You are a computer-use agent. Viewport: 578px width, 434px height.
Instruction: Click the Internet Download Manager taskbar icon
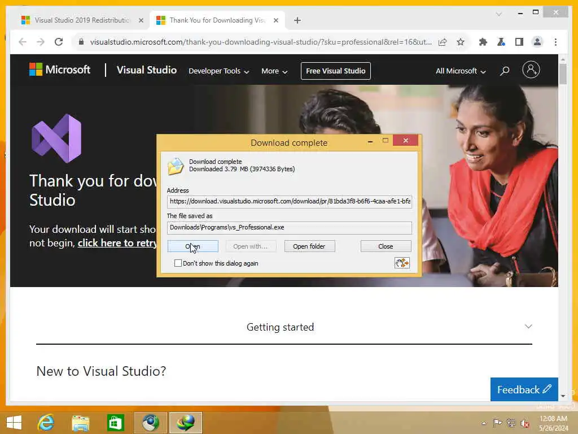[185, 423]
